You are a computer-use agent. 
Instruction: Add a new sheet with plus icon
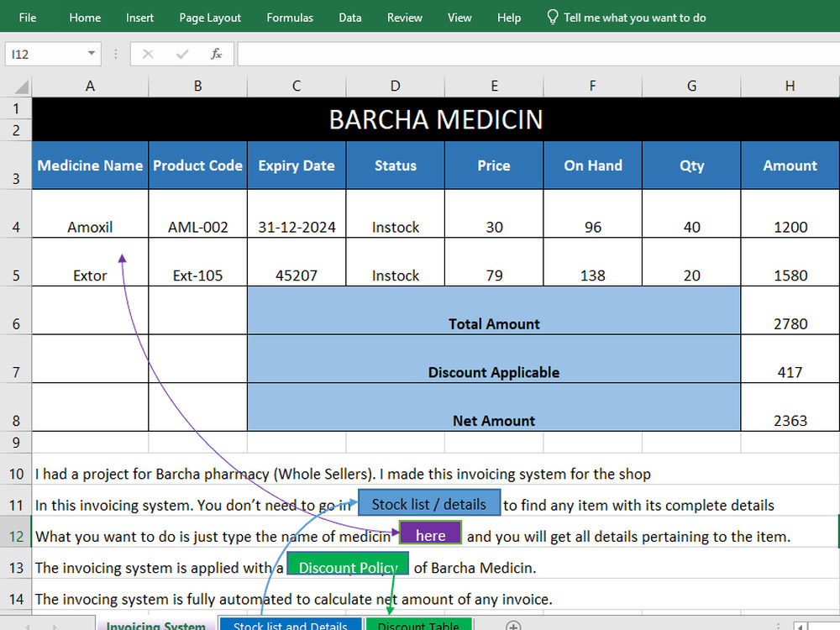click(x=512, y=626)
